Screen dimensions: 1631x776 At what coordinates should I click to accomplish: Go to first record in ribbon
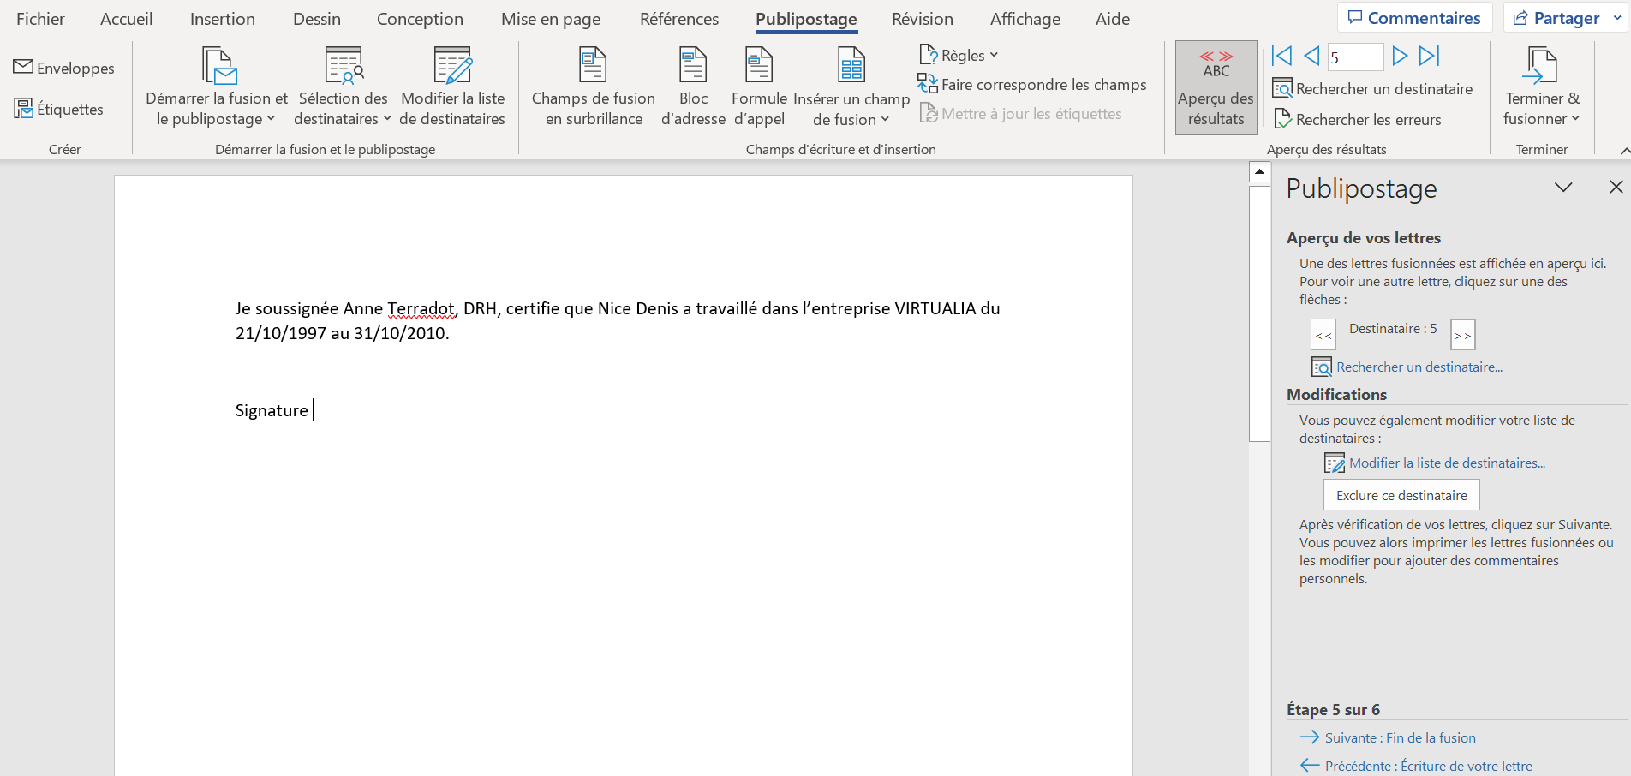pos(1281,57)
